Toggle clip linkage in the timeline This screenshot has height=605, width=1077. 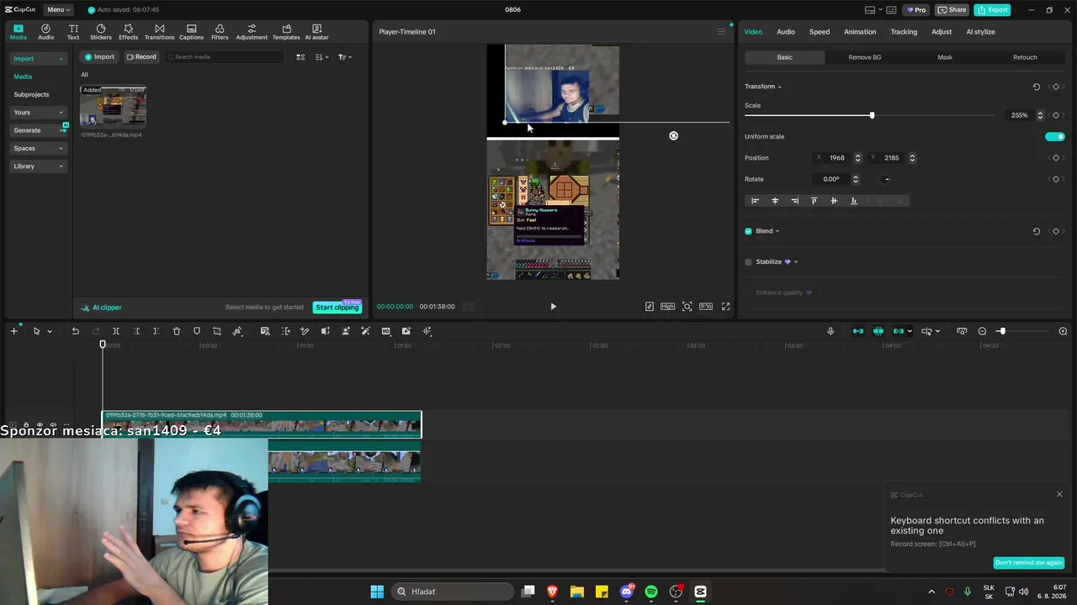point(899,331)
